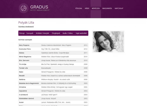The image size is (147, 106).
Task: Switch to the Szerepek tab
Action: click(30, 33)
